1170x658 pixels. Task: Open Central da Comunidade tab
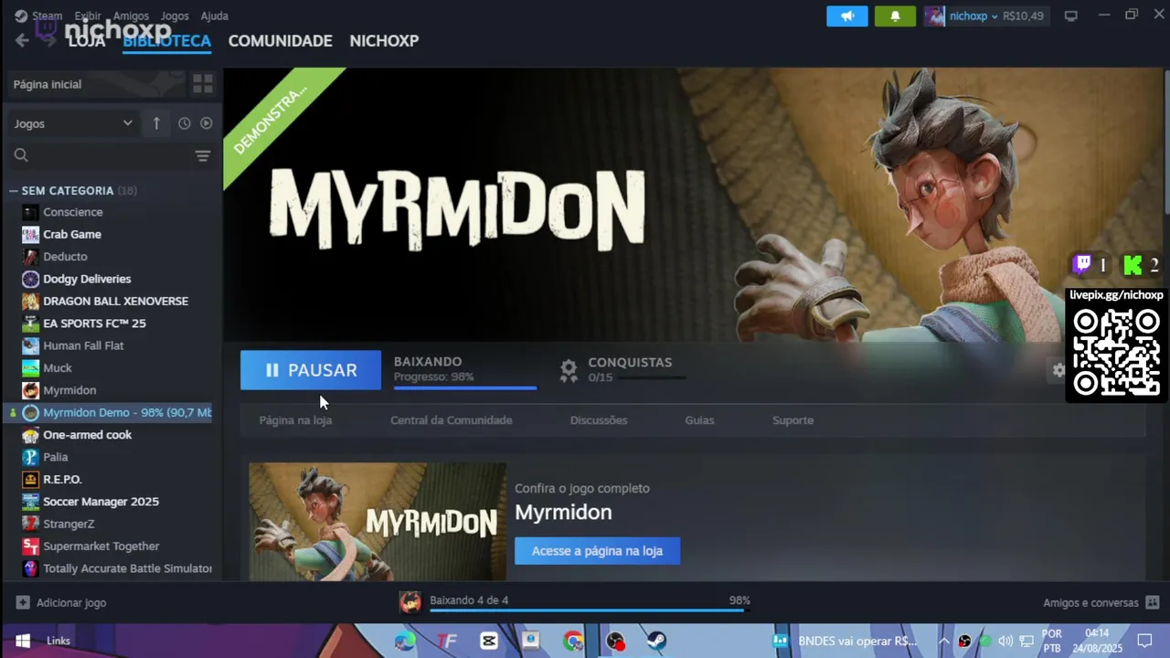tap(451, 420)
